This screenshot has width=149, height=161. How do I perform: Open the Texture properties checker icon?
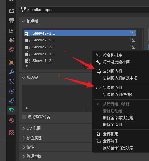[12, 133]
